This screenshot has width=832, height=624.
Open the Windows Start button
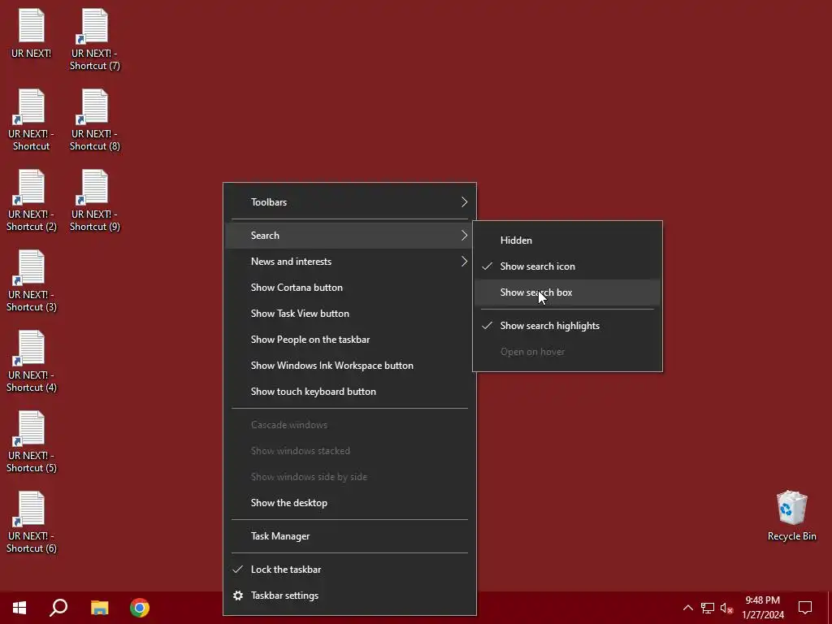pyautogui.click(x=19, y=608)
